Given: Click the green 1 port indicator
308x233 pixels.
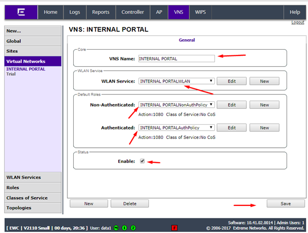Looking at the screenshot, I should click(x=124, y=228).
